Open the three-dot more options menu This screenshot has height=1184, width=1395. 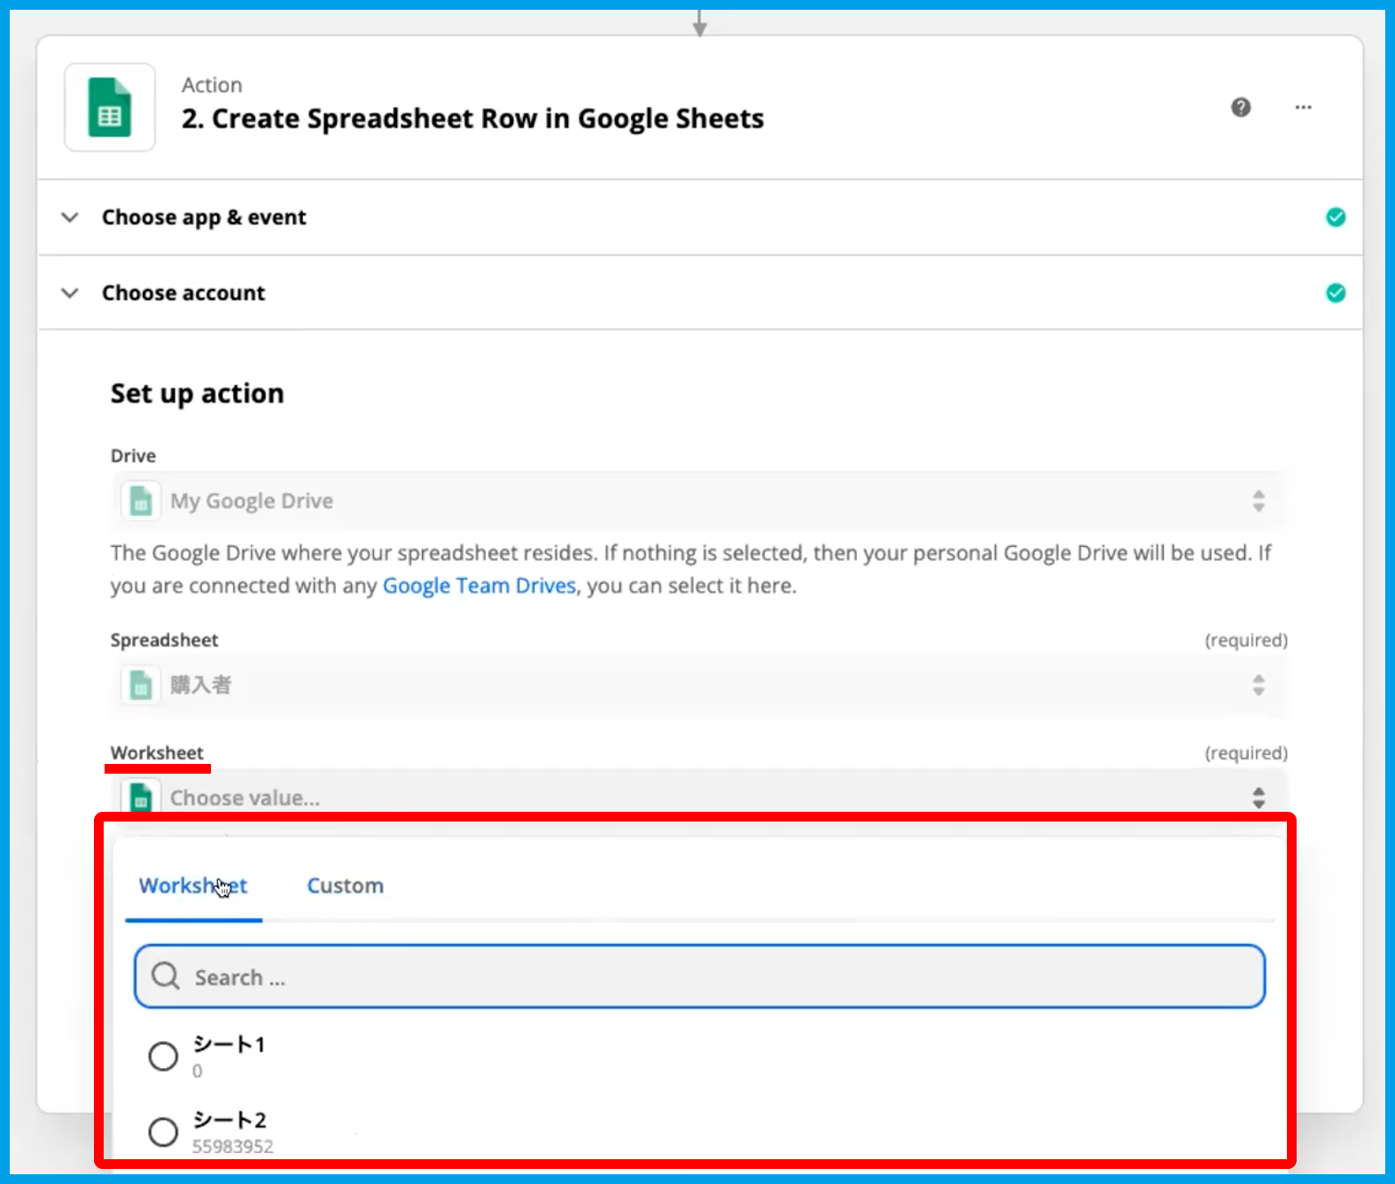coord(1303,107)
